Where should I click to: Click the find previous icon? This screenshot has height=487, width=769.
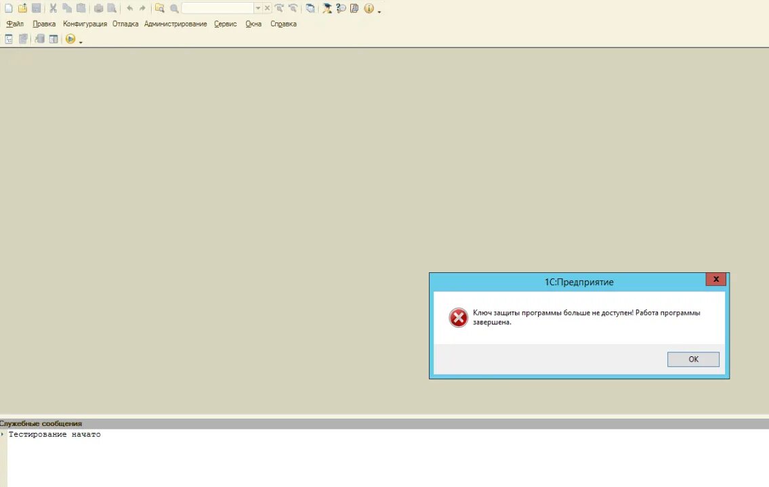(293, 8)
